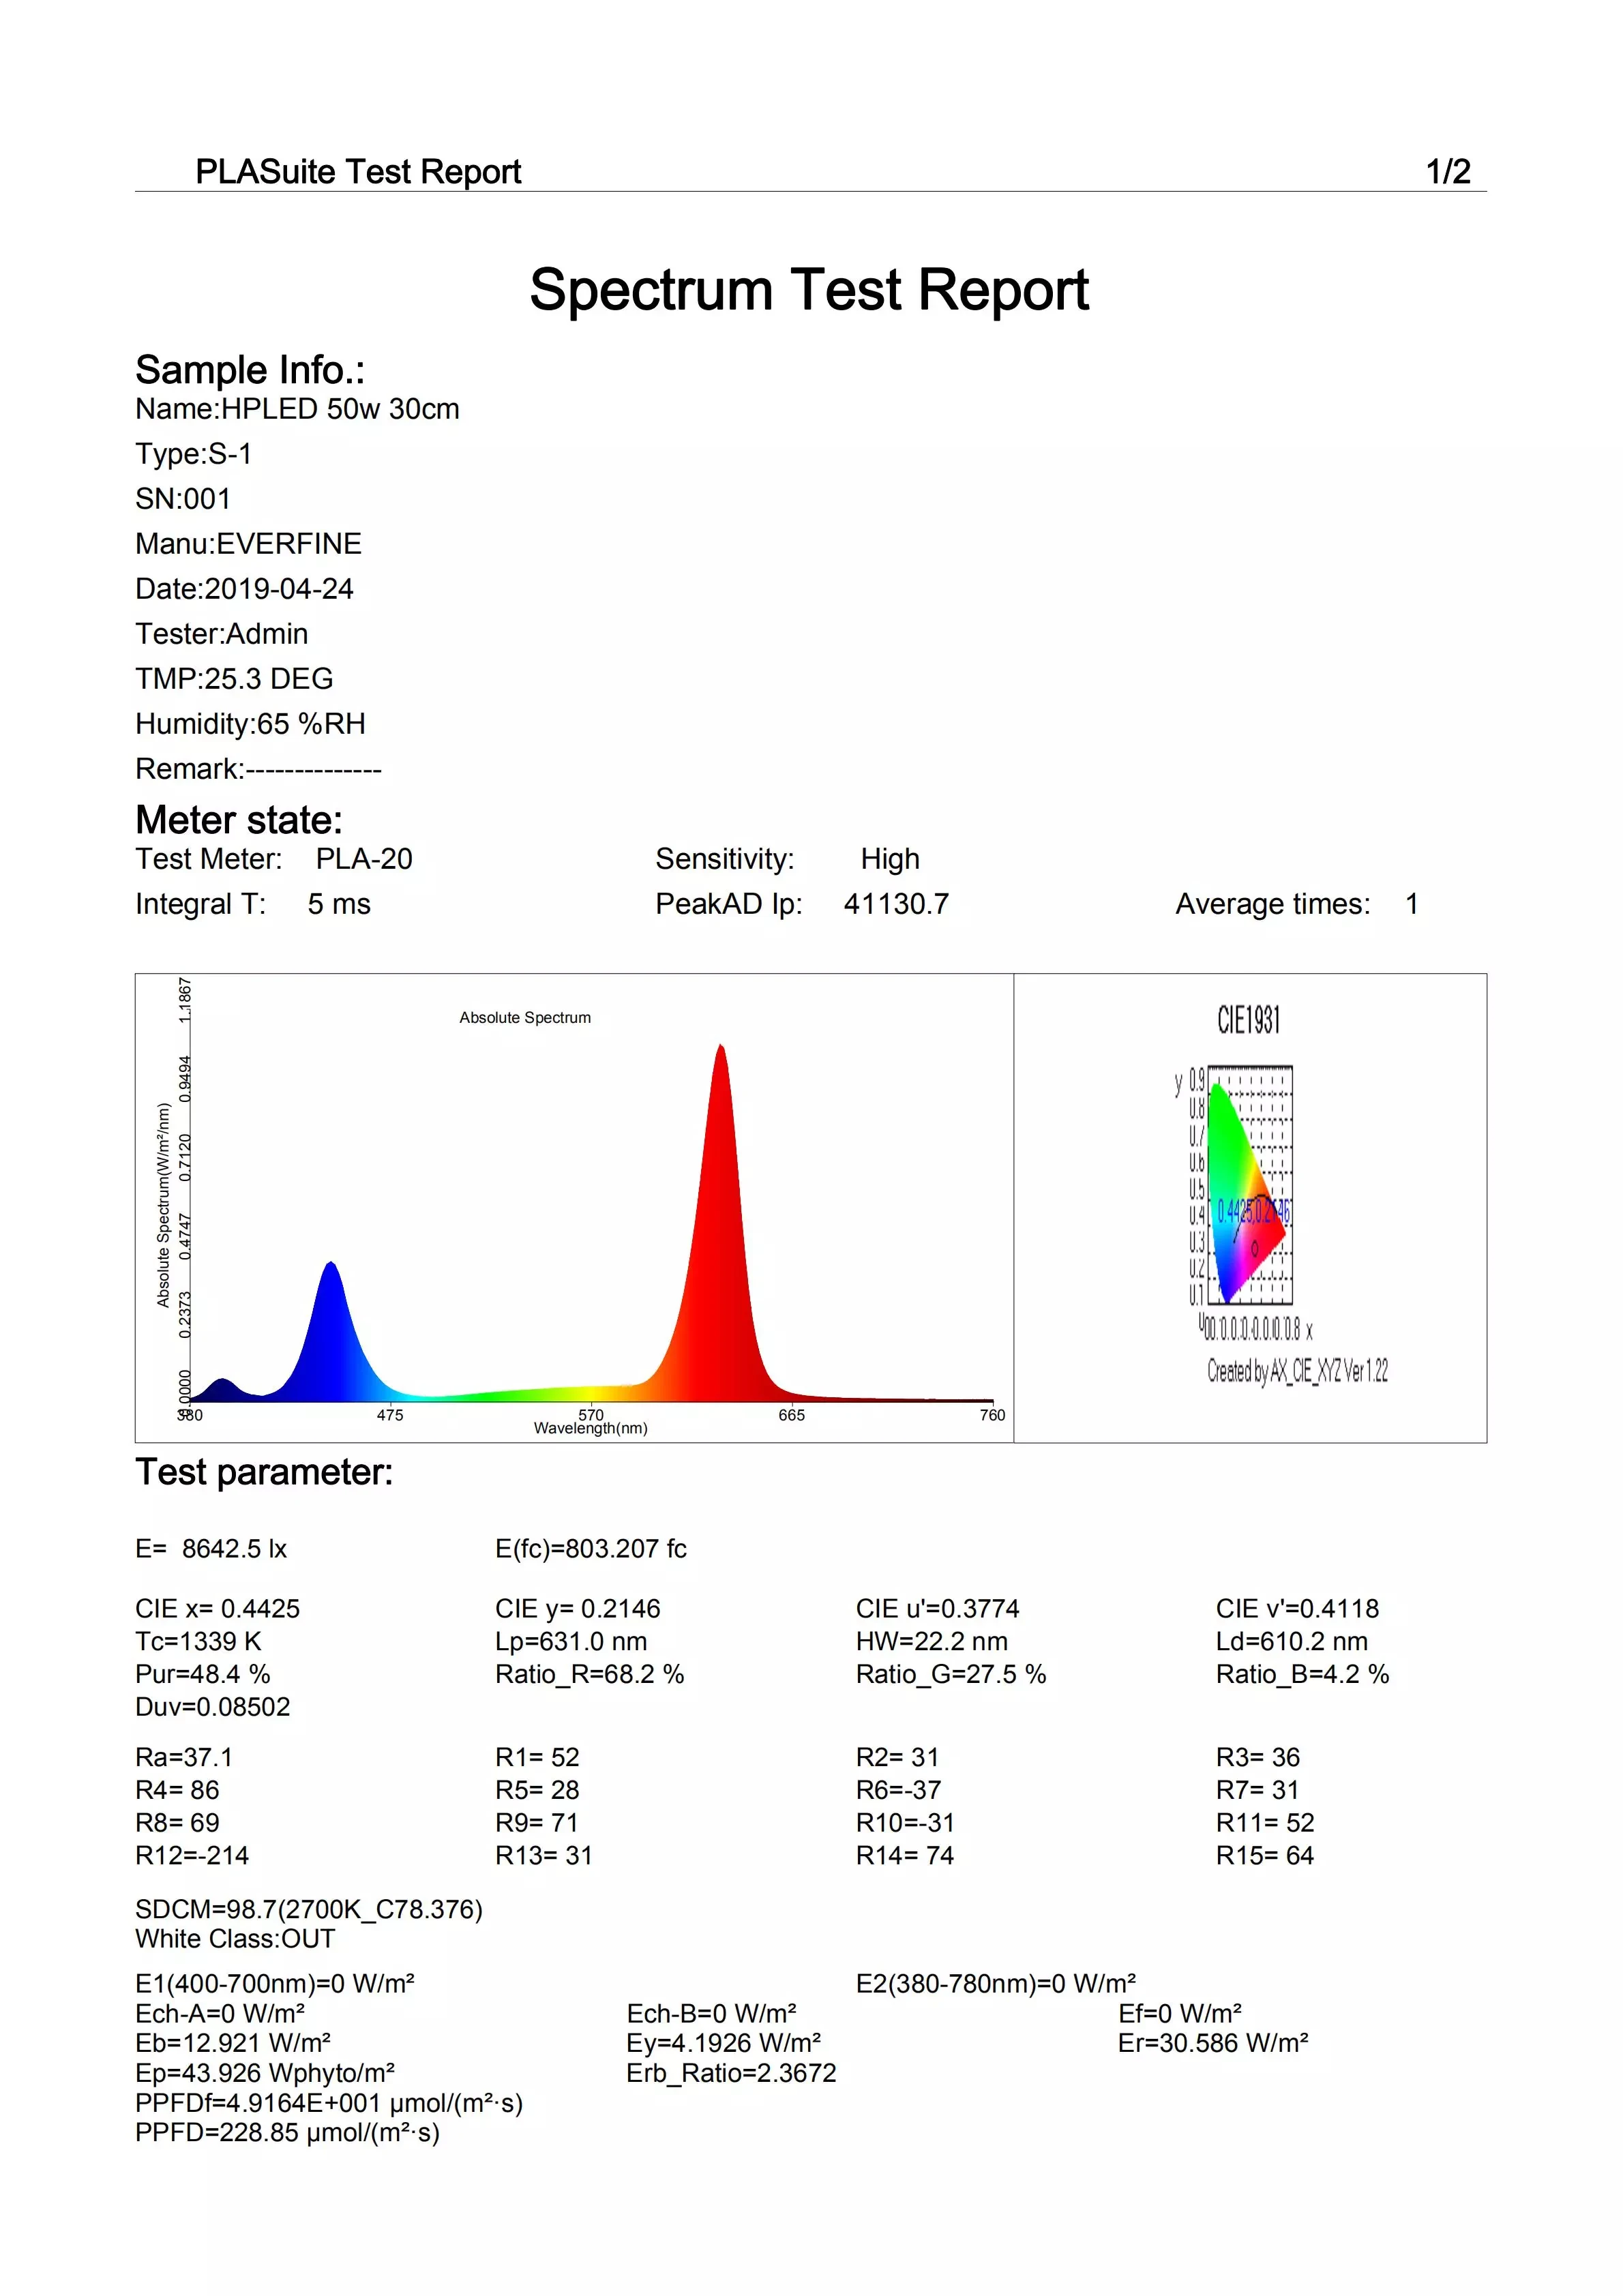Image resolution: width=1623 pixels, height=2296 pixels.
Task: Click the Manu:EVERFINE text
Action: (248, 544)
